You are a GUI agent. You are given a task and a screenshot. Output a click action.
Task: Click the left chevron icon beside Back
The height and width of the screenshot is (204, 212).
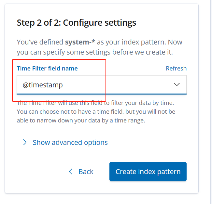pos(71,172)
